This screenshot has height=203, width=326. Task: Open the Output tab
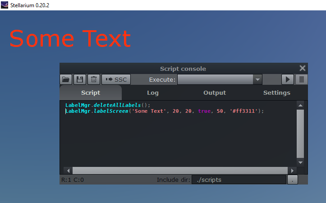coord(215,93)
